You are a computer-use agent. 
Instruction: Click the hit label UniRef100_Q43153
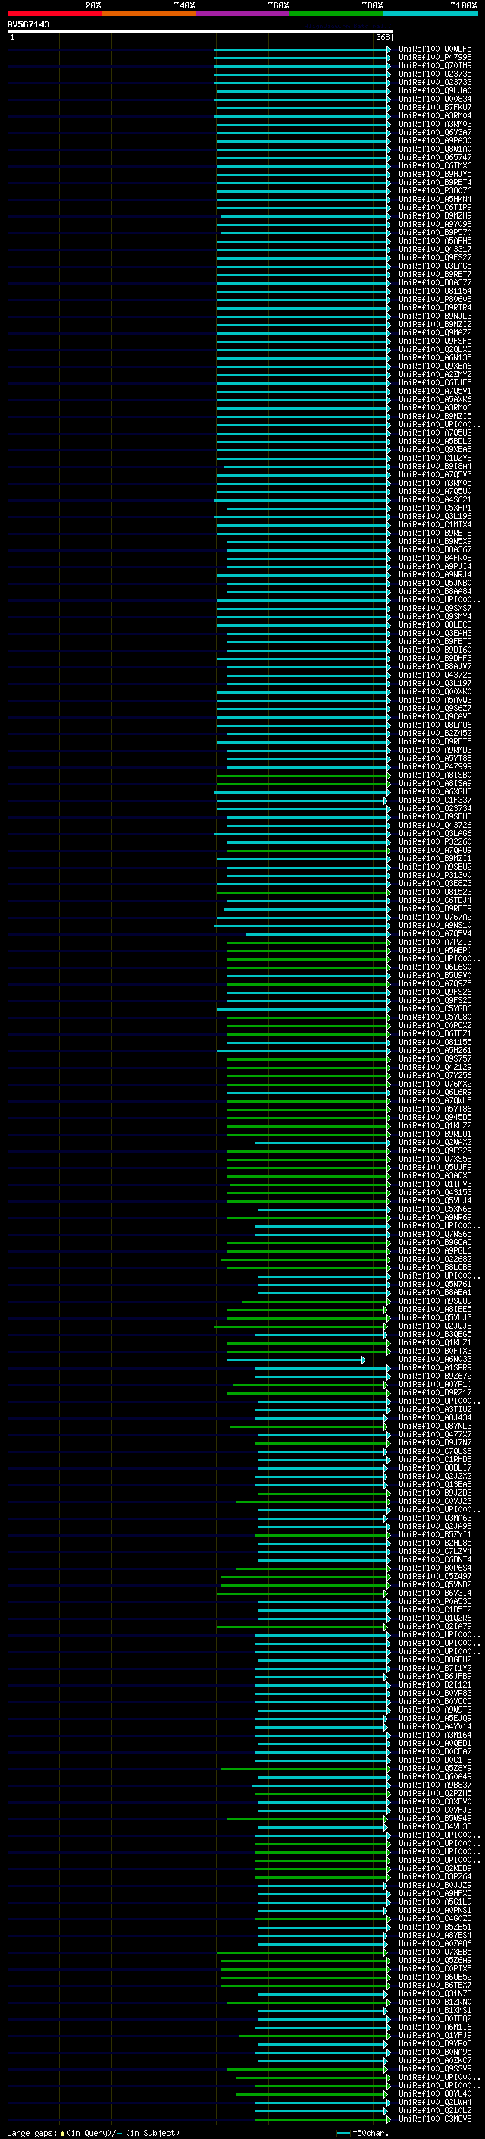click(435, 1192)
